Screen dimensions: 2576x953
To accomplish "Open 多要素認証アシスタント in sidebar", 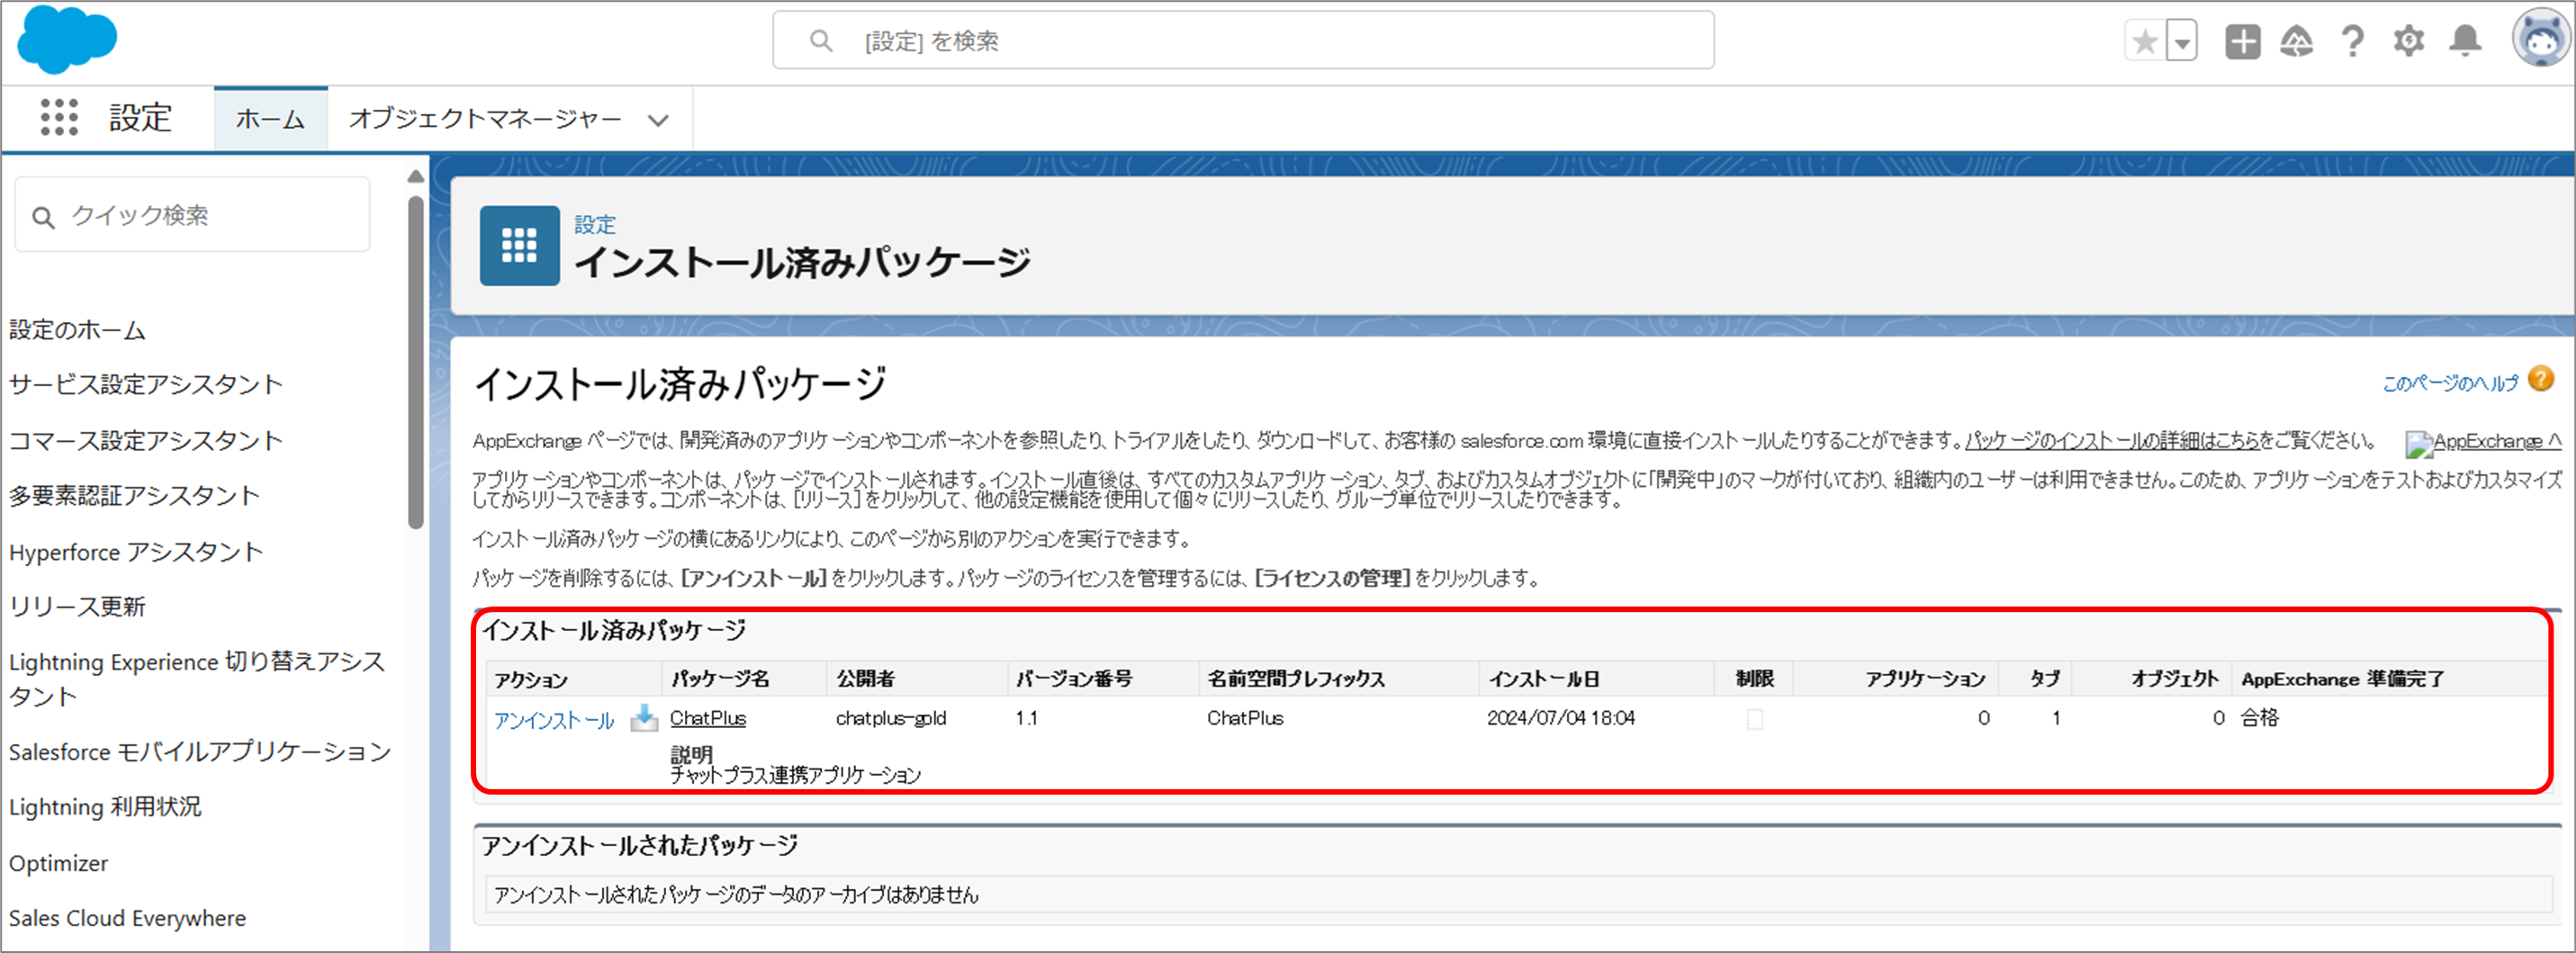I will [x=134, y=496].
